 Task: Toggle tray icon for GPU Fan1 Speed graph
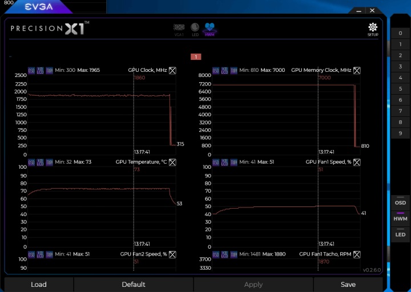(x=233, y=163)
